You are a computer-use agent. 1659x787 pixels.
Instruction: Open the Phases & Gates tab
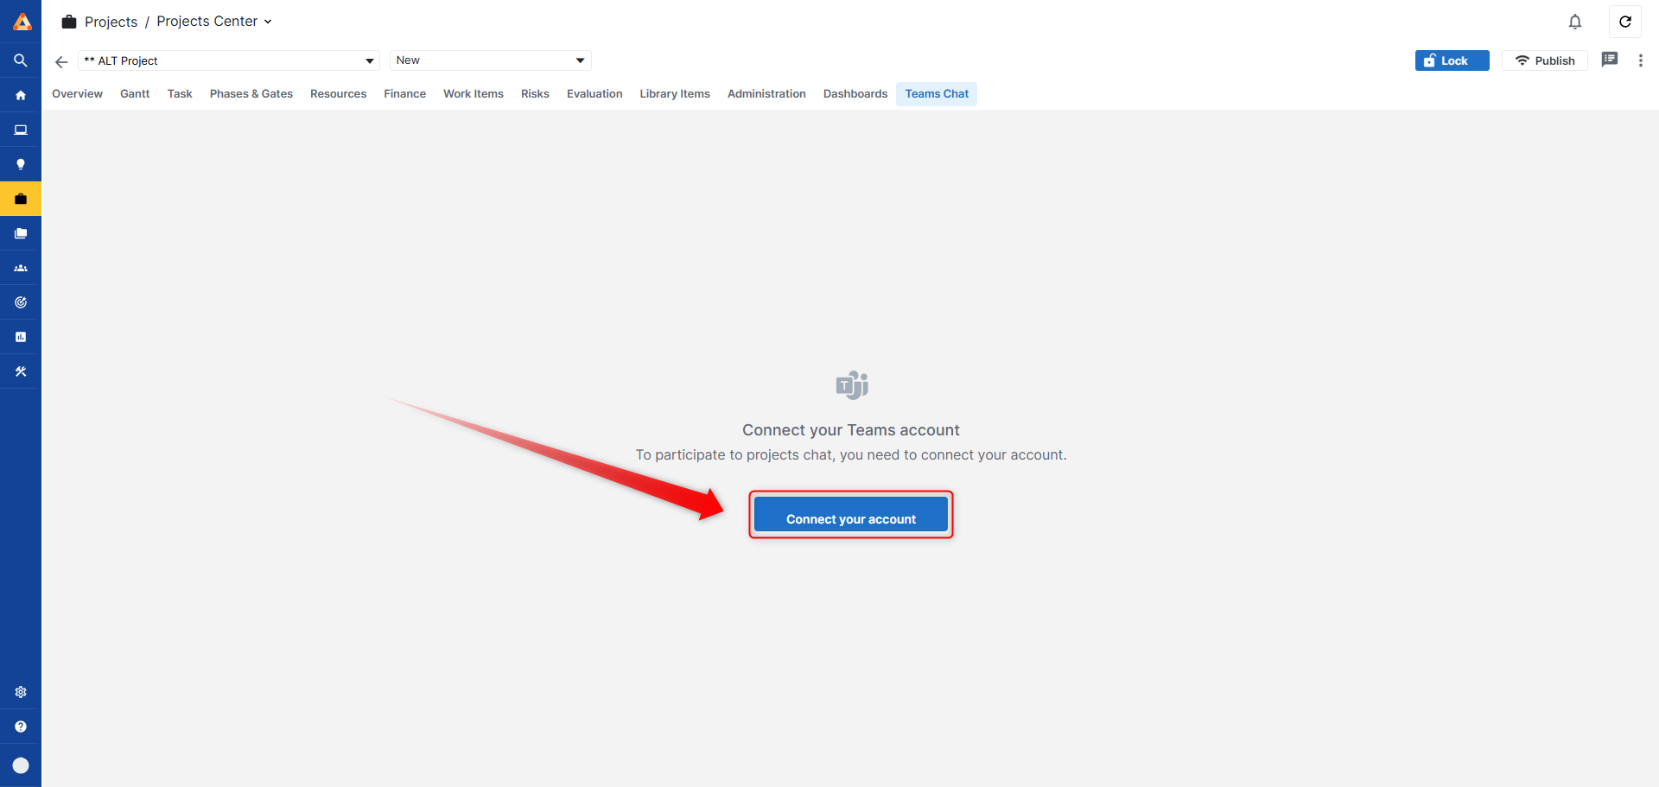[251, 94]
